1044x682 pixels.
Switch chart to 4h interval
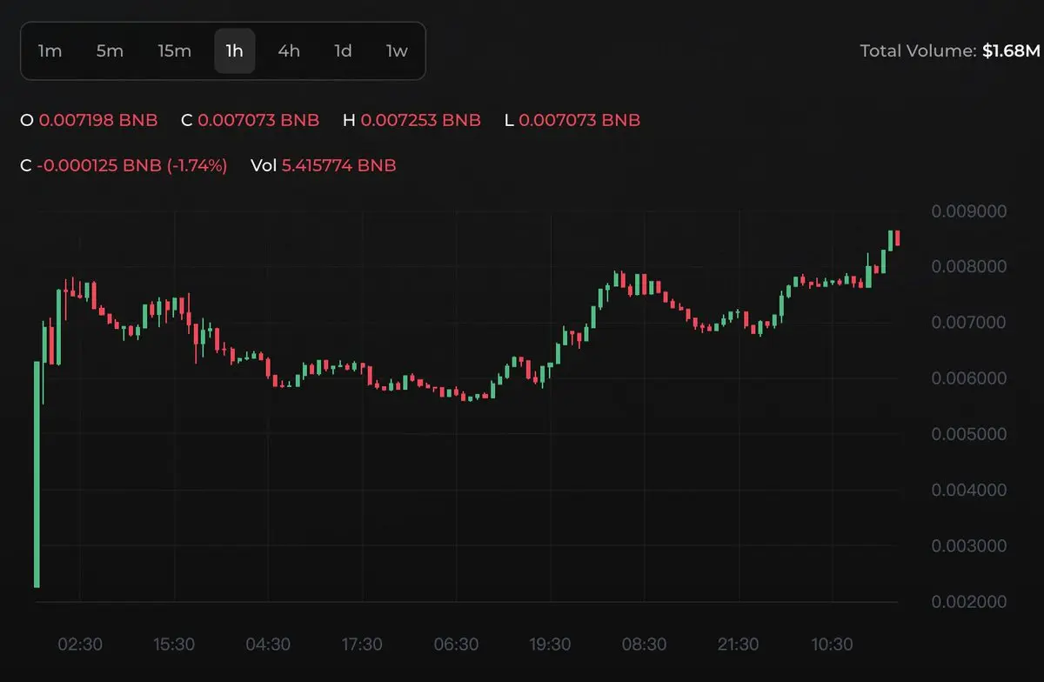coord(289,51)
